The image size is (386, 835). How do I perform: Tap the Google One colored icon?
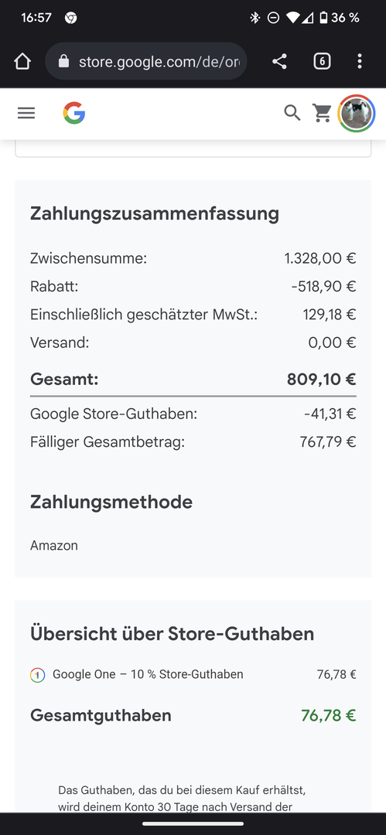point(37,675)
